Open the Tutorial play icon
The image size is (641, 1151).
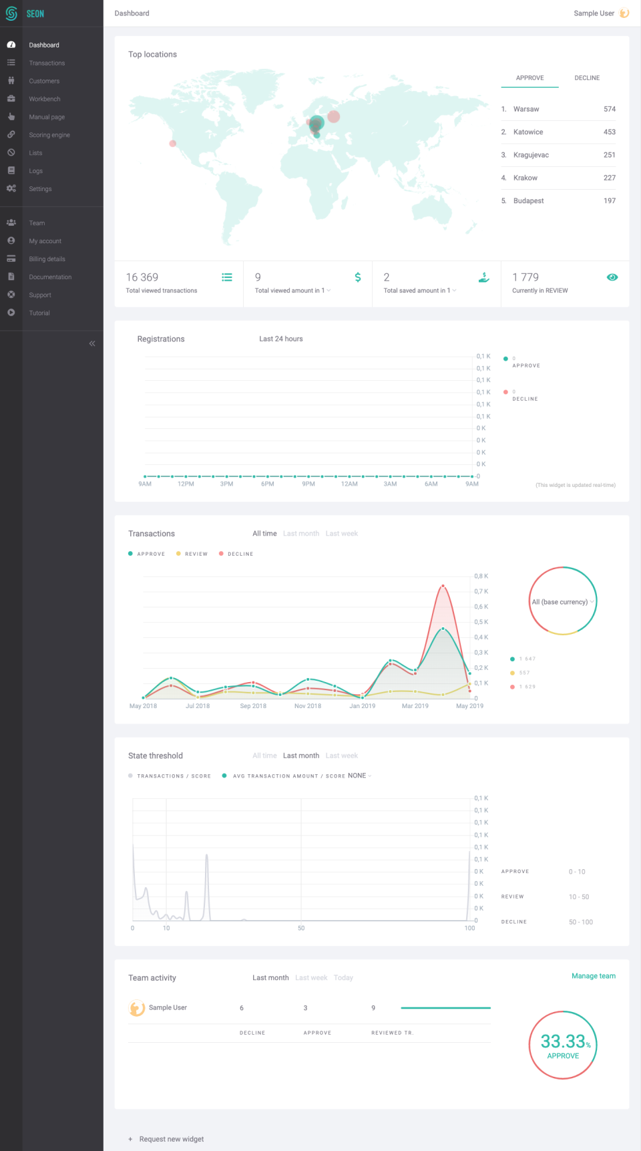tap(11, 313)
